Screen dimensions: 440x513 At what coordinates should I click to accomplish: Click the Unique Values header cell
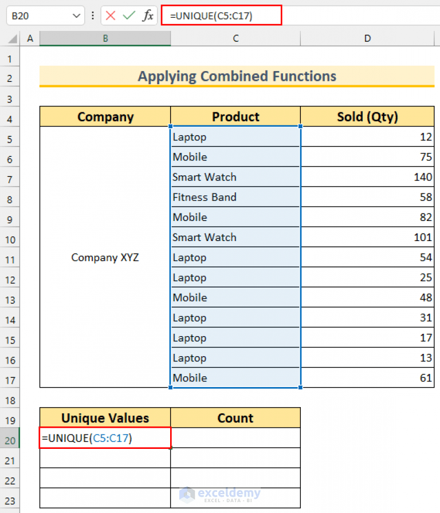[x=105, y=417]
